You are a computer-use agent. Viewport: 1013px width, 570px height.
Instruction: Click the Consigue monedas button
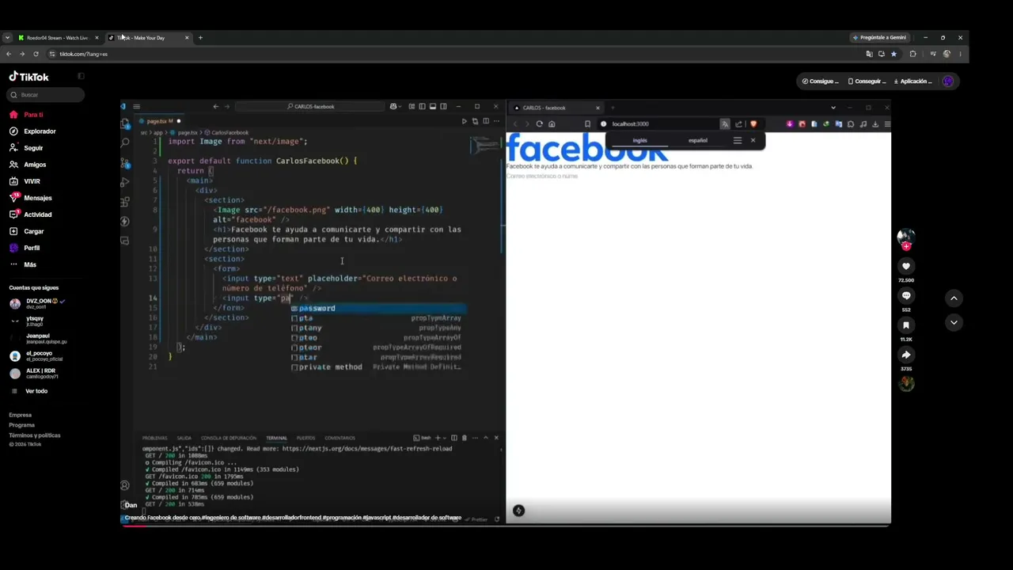click(x=820, y=81)
